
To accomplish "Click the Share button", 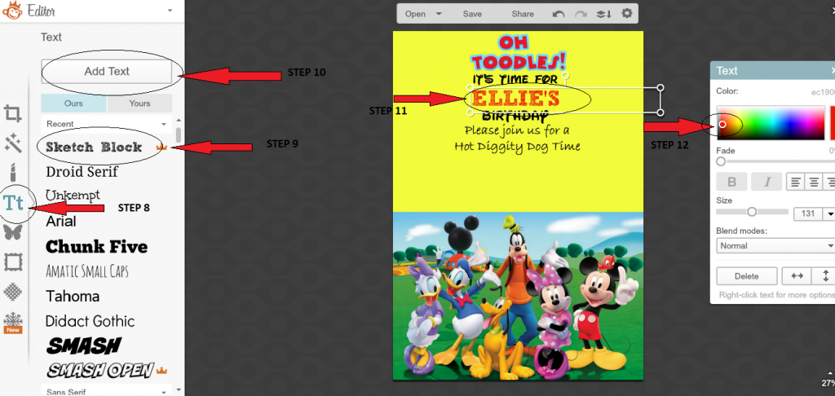I will tap(523, 14).
